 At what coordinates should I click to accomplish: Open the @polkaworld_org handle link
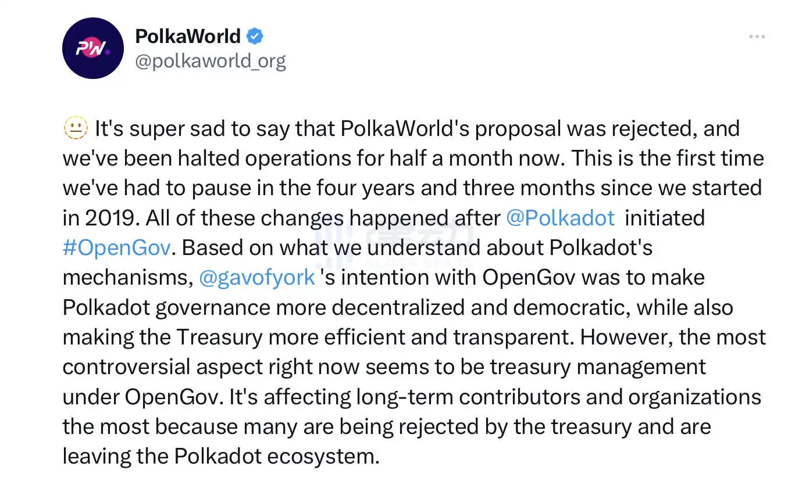click(211, 61)
